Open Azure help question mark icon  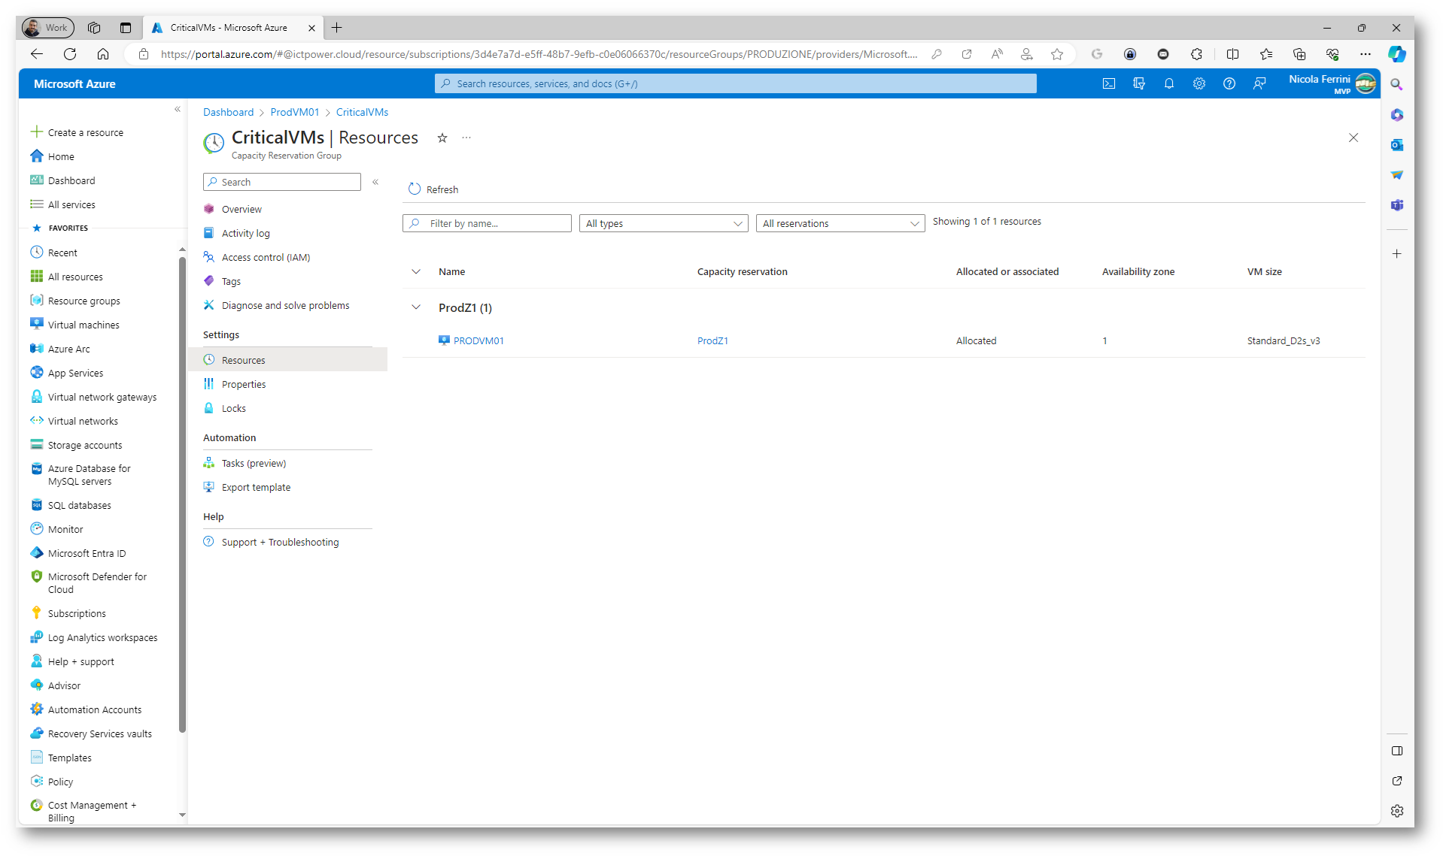point(1229,83)
